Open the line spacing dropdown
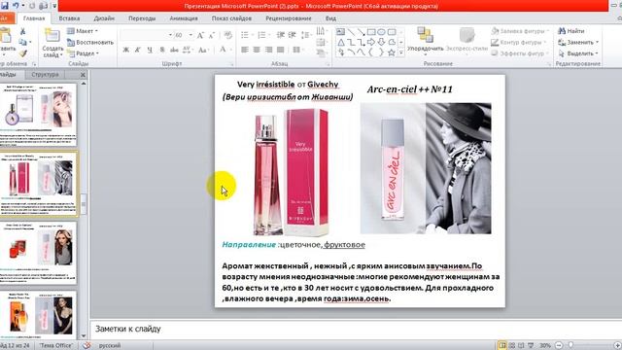The image size is (622, 350). click(x=306, y=35)
